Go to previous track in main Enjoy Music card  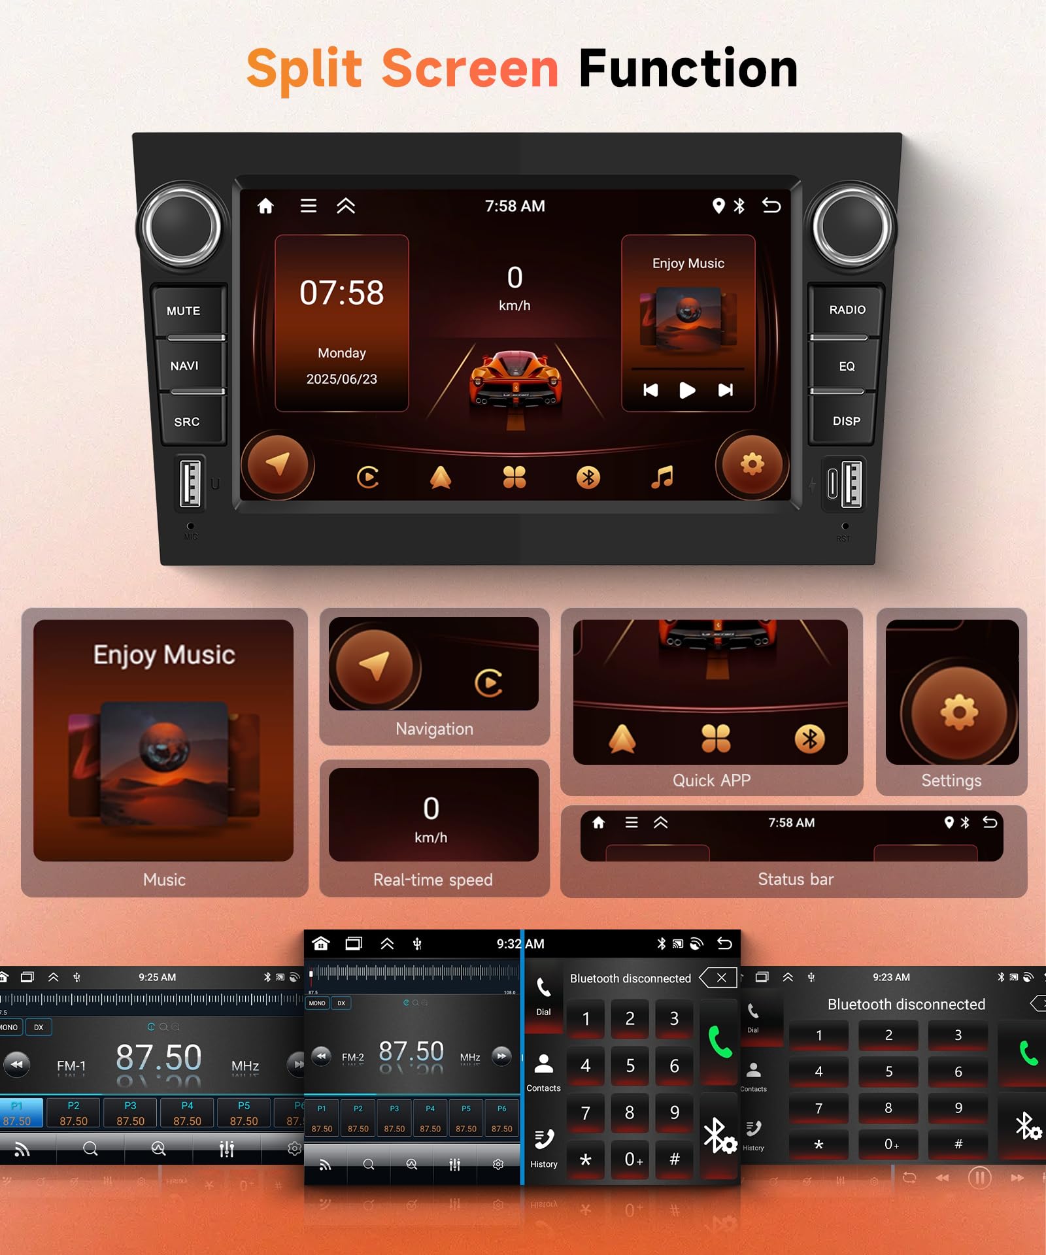tap(650, 390)
